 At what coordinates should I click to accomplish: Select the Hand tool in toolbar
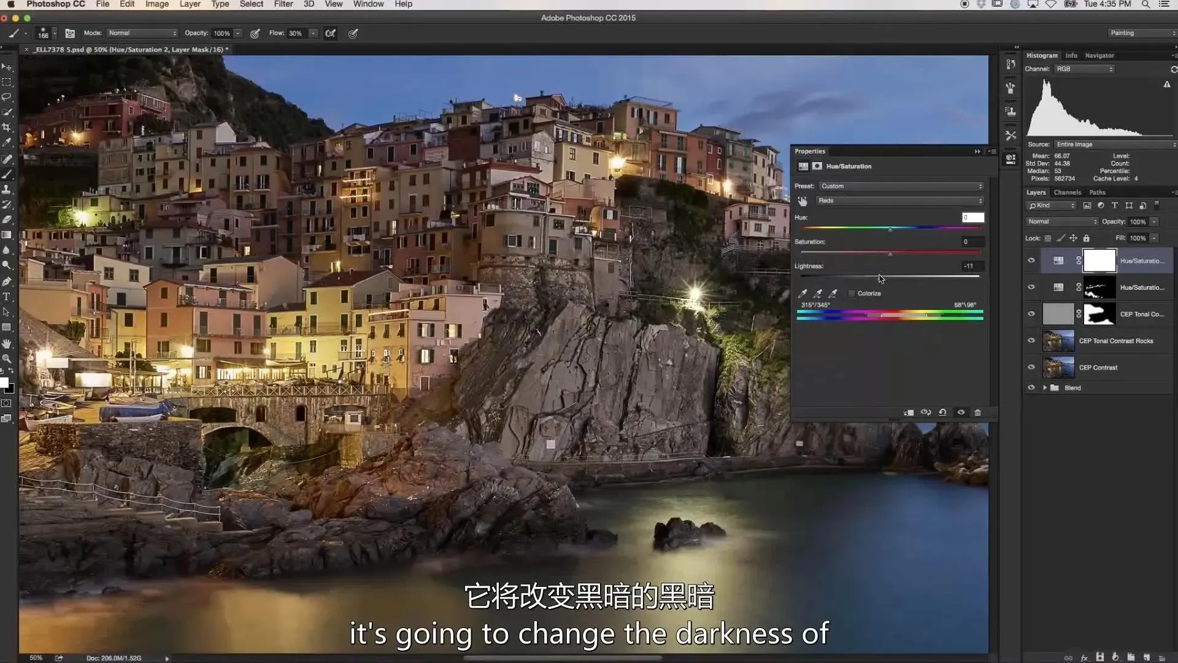click(x=7, y=343)
